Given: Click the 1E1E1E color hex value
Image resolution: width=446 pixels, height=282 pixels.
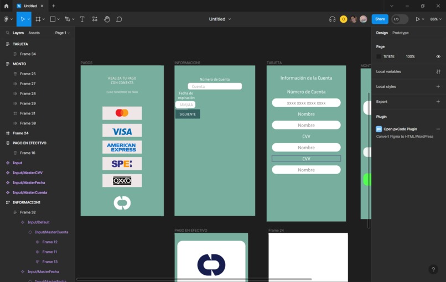Looking at the screenshot, I should pyautogui.click(x=389, y=56).
